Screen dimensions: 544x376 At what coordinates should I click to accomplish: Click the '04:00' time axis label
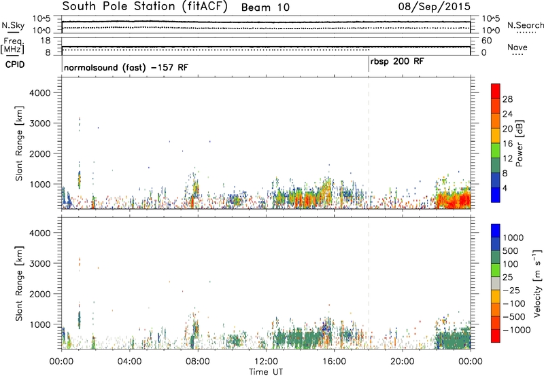pyautogui.click(x=129, y=361)
